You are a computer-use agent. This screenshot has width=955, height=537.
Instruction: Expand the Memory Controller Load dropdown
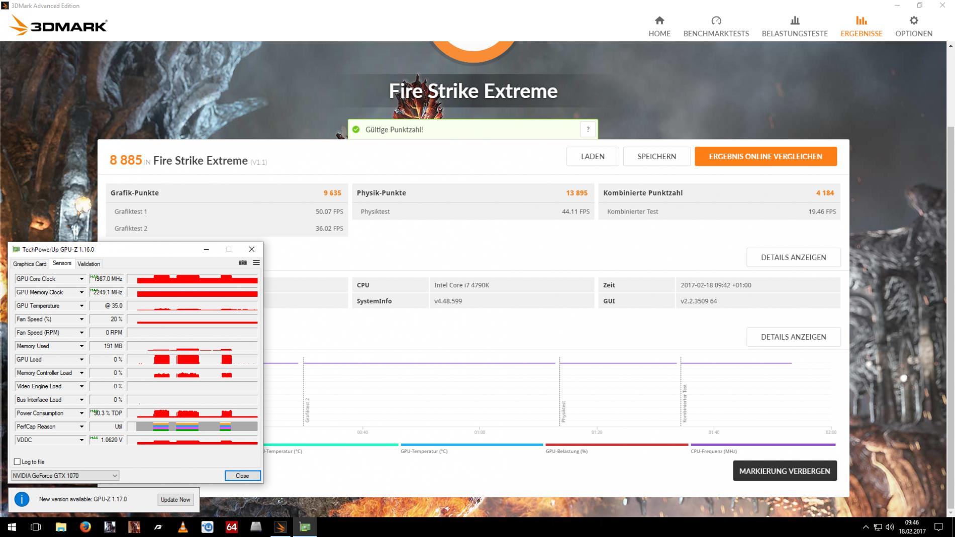pos(81,373)
